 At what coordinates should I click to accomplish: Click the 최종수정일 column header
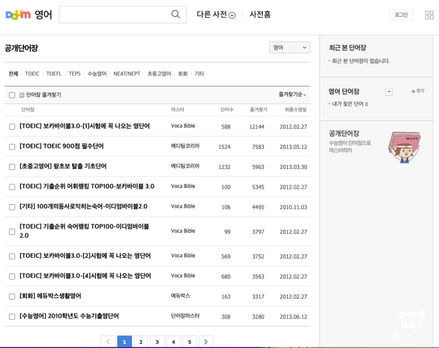[x=296, y=110]
